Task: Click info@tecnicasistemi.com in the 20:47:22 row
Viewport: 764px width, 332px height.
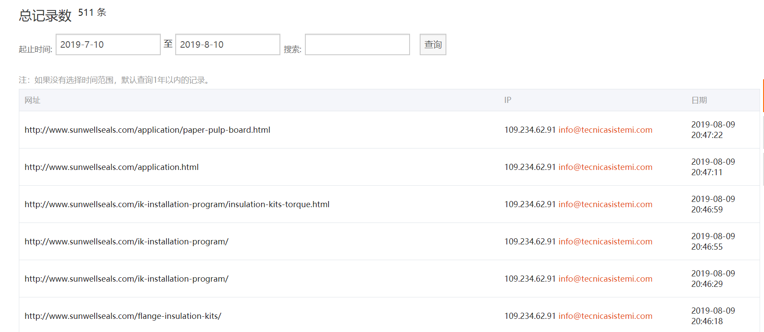Action: (605, 130)
